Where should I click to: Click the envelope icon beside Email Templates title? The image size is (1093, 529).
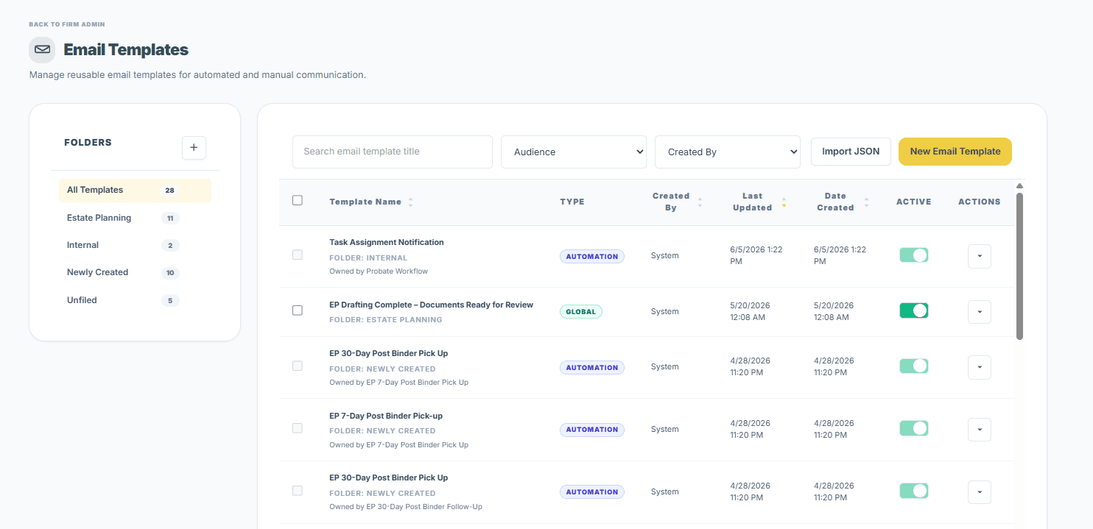point(42,49)
